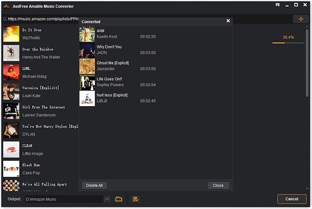
Task: Select Why Don't You track title
Action: (109, 47)
